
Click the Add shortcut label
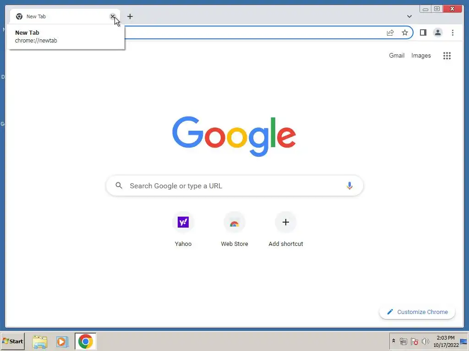286,244
